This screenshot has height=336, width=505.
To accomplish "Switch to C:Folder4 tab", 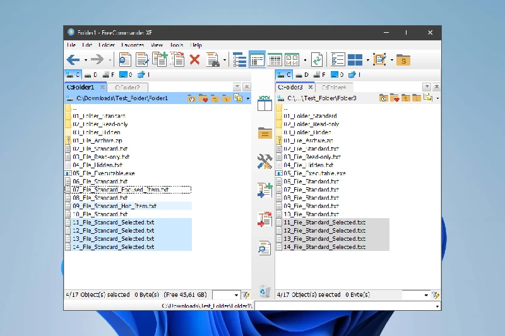I will pyautogui.click(x=334, y=88).
